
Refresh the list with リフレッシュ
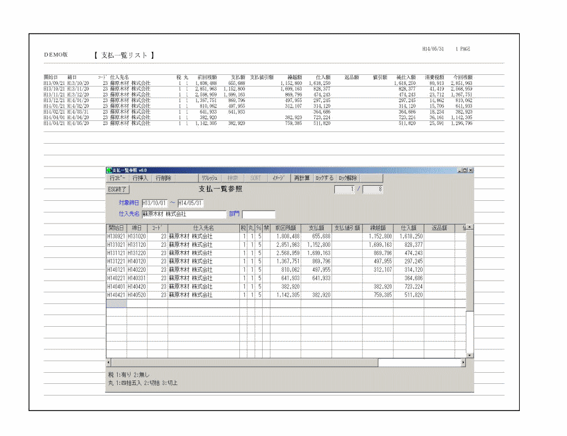209,178
